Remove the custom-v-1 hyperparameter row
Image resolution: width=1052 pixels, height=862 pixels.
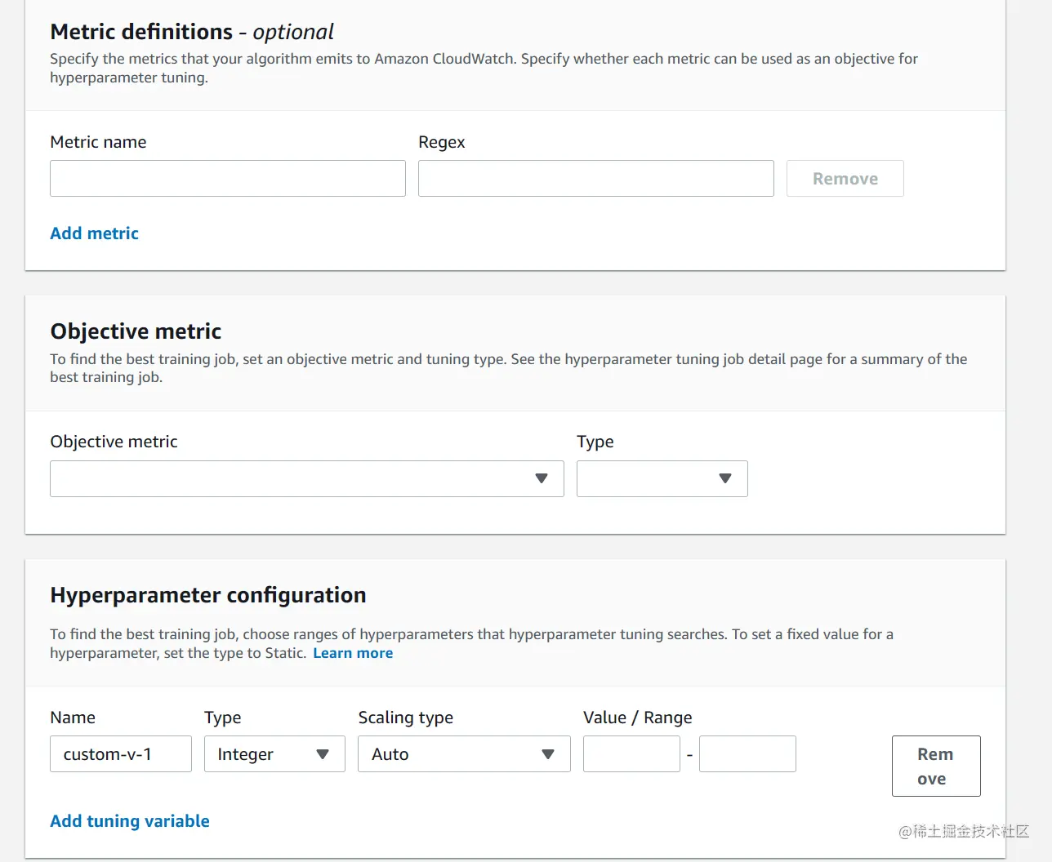coord(935,766)
